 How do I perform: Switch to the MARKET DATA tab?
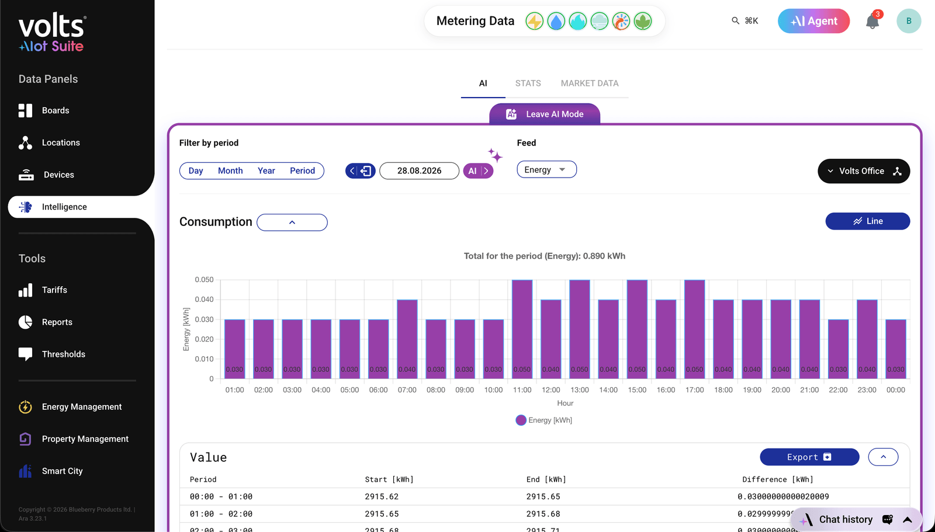(590, 84)
